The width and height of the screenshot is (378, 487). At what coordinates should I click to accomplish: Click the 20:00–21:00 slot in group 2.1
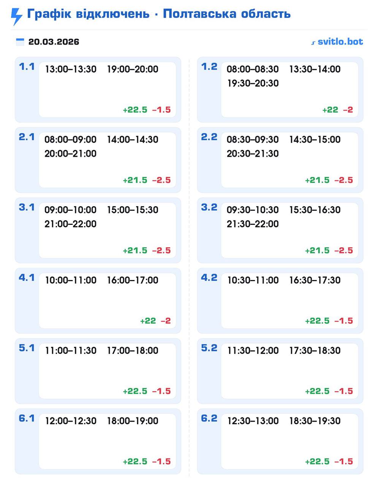(x=71, y=154)
